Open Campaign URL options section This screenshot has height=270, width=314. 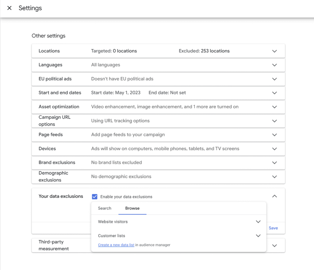pyautogui.click(x=274, y=121)
